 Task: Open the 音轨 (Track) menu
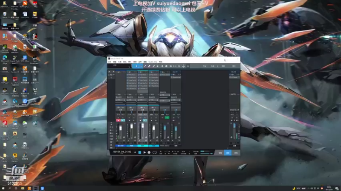tap(124, 62)
